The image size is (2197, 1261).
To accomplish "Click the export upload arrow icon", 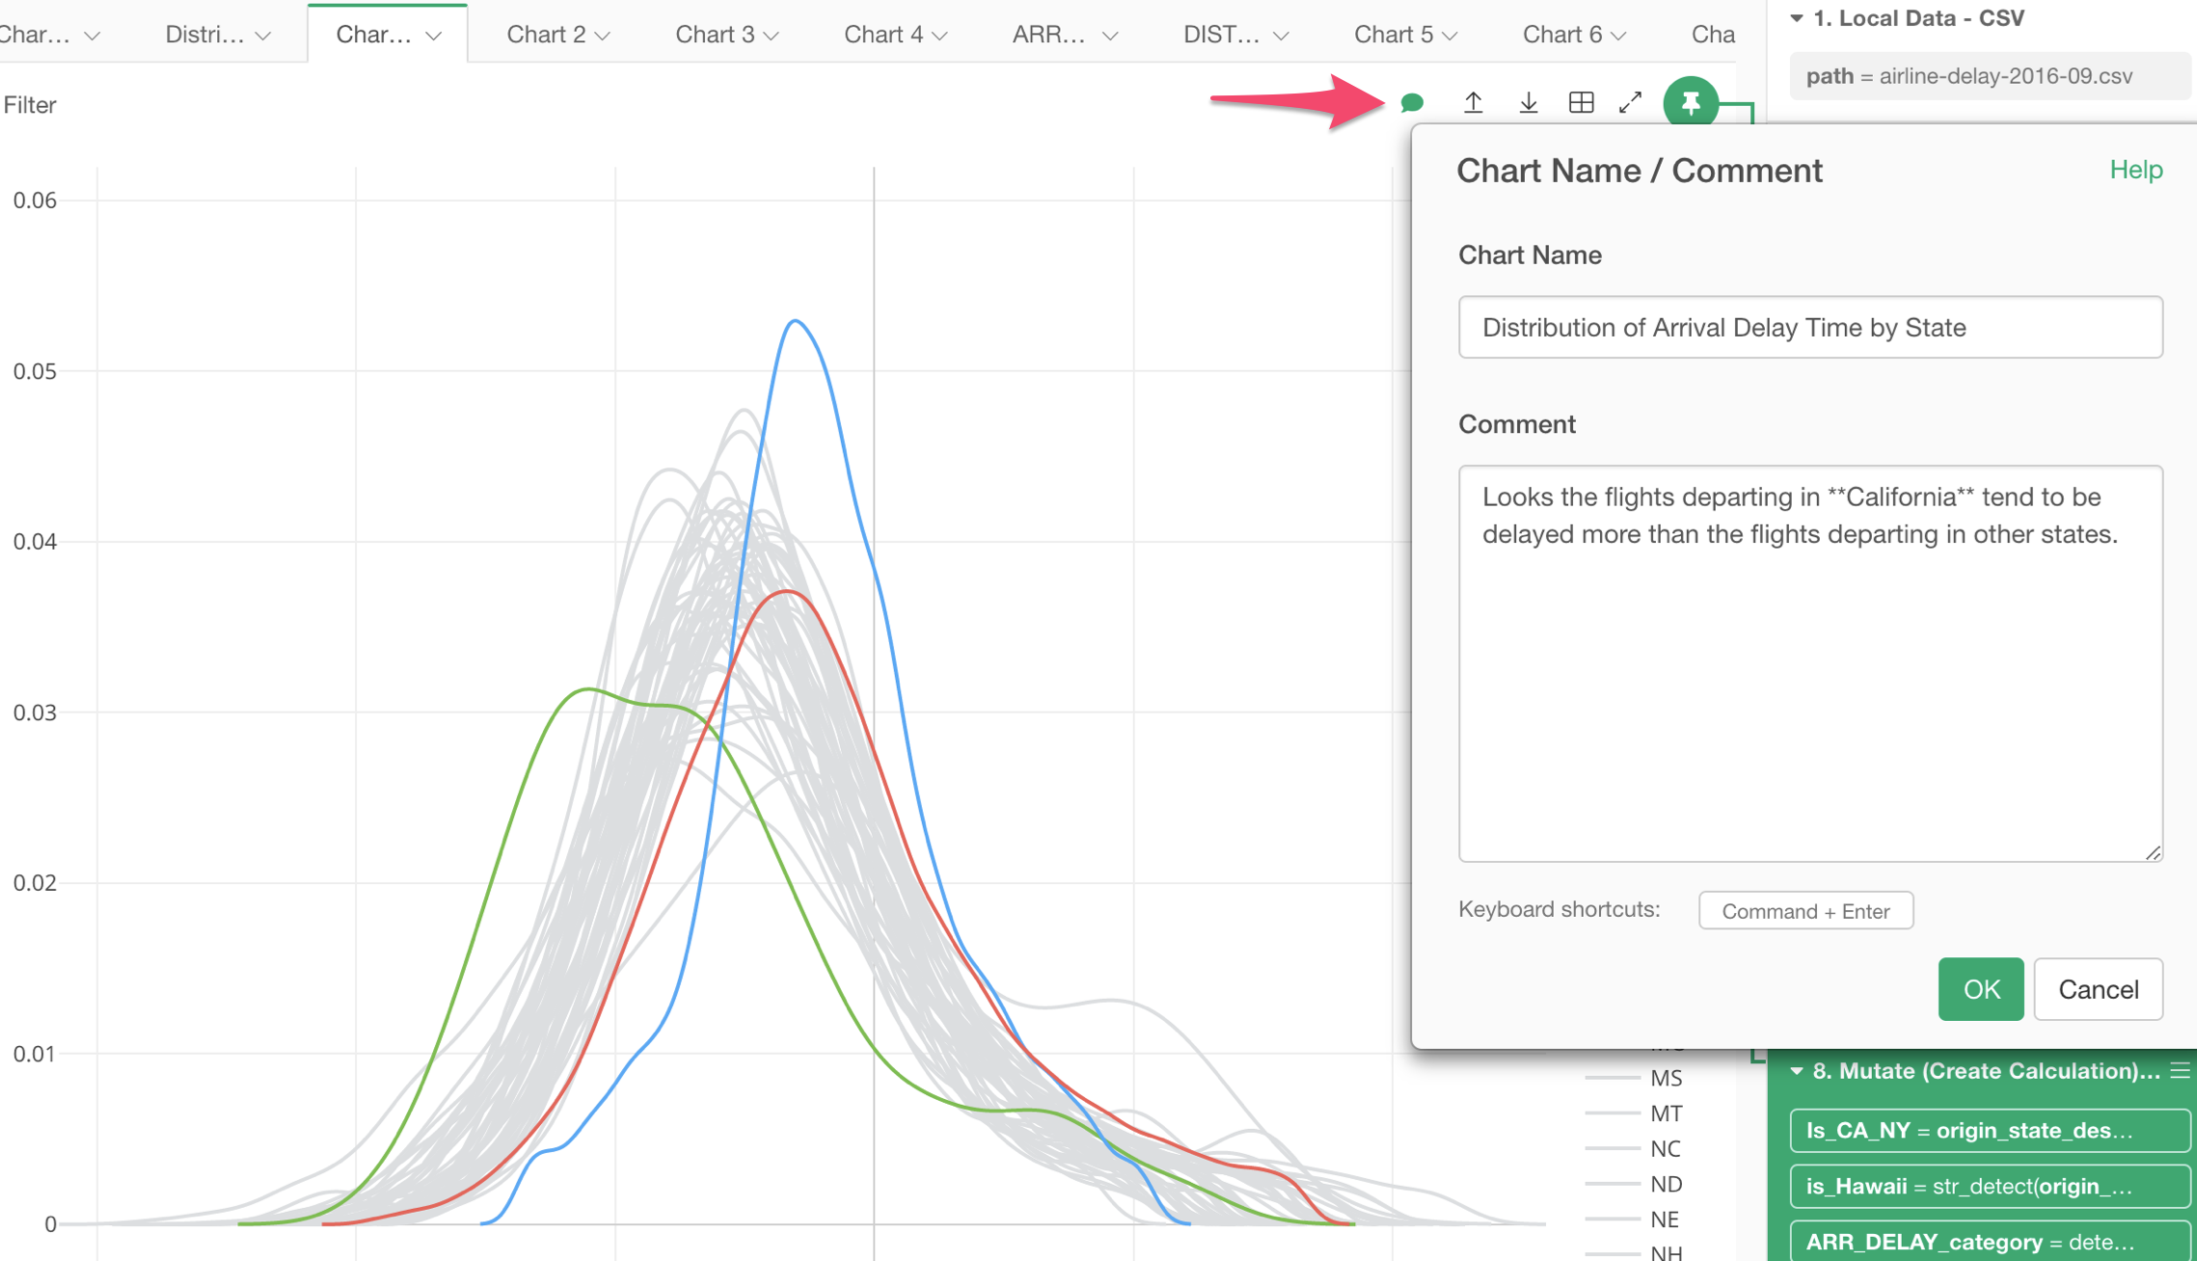I will click(1473, 102).
